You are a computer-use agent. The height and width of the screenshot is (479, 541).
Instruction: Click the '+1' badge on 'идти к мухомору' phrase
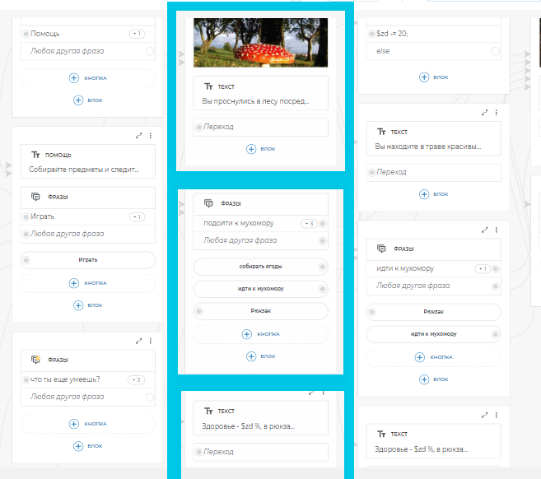click(x=483, y=269)
